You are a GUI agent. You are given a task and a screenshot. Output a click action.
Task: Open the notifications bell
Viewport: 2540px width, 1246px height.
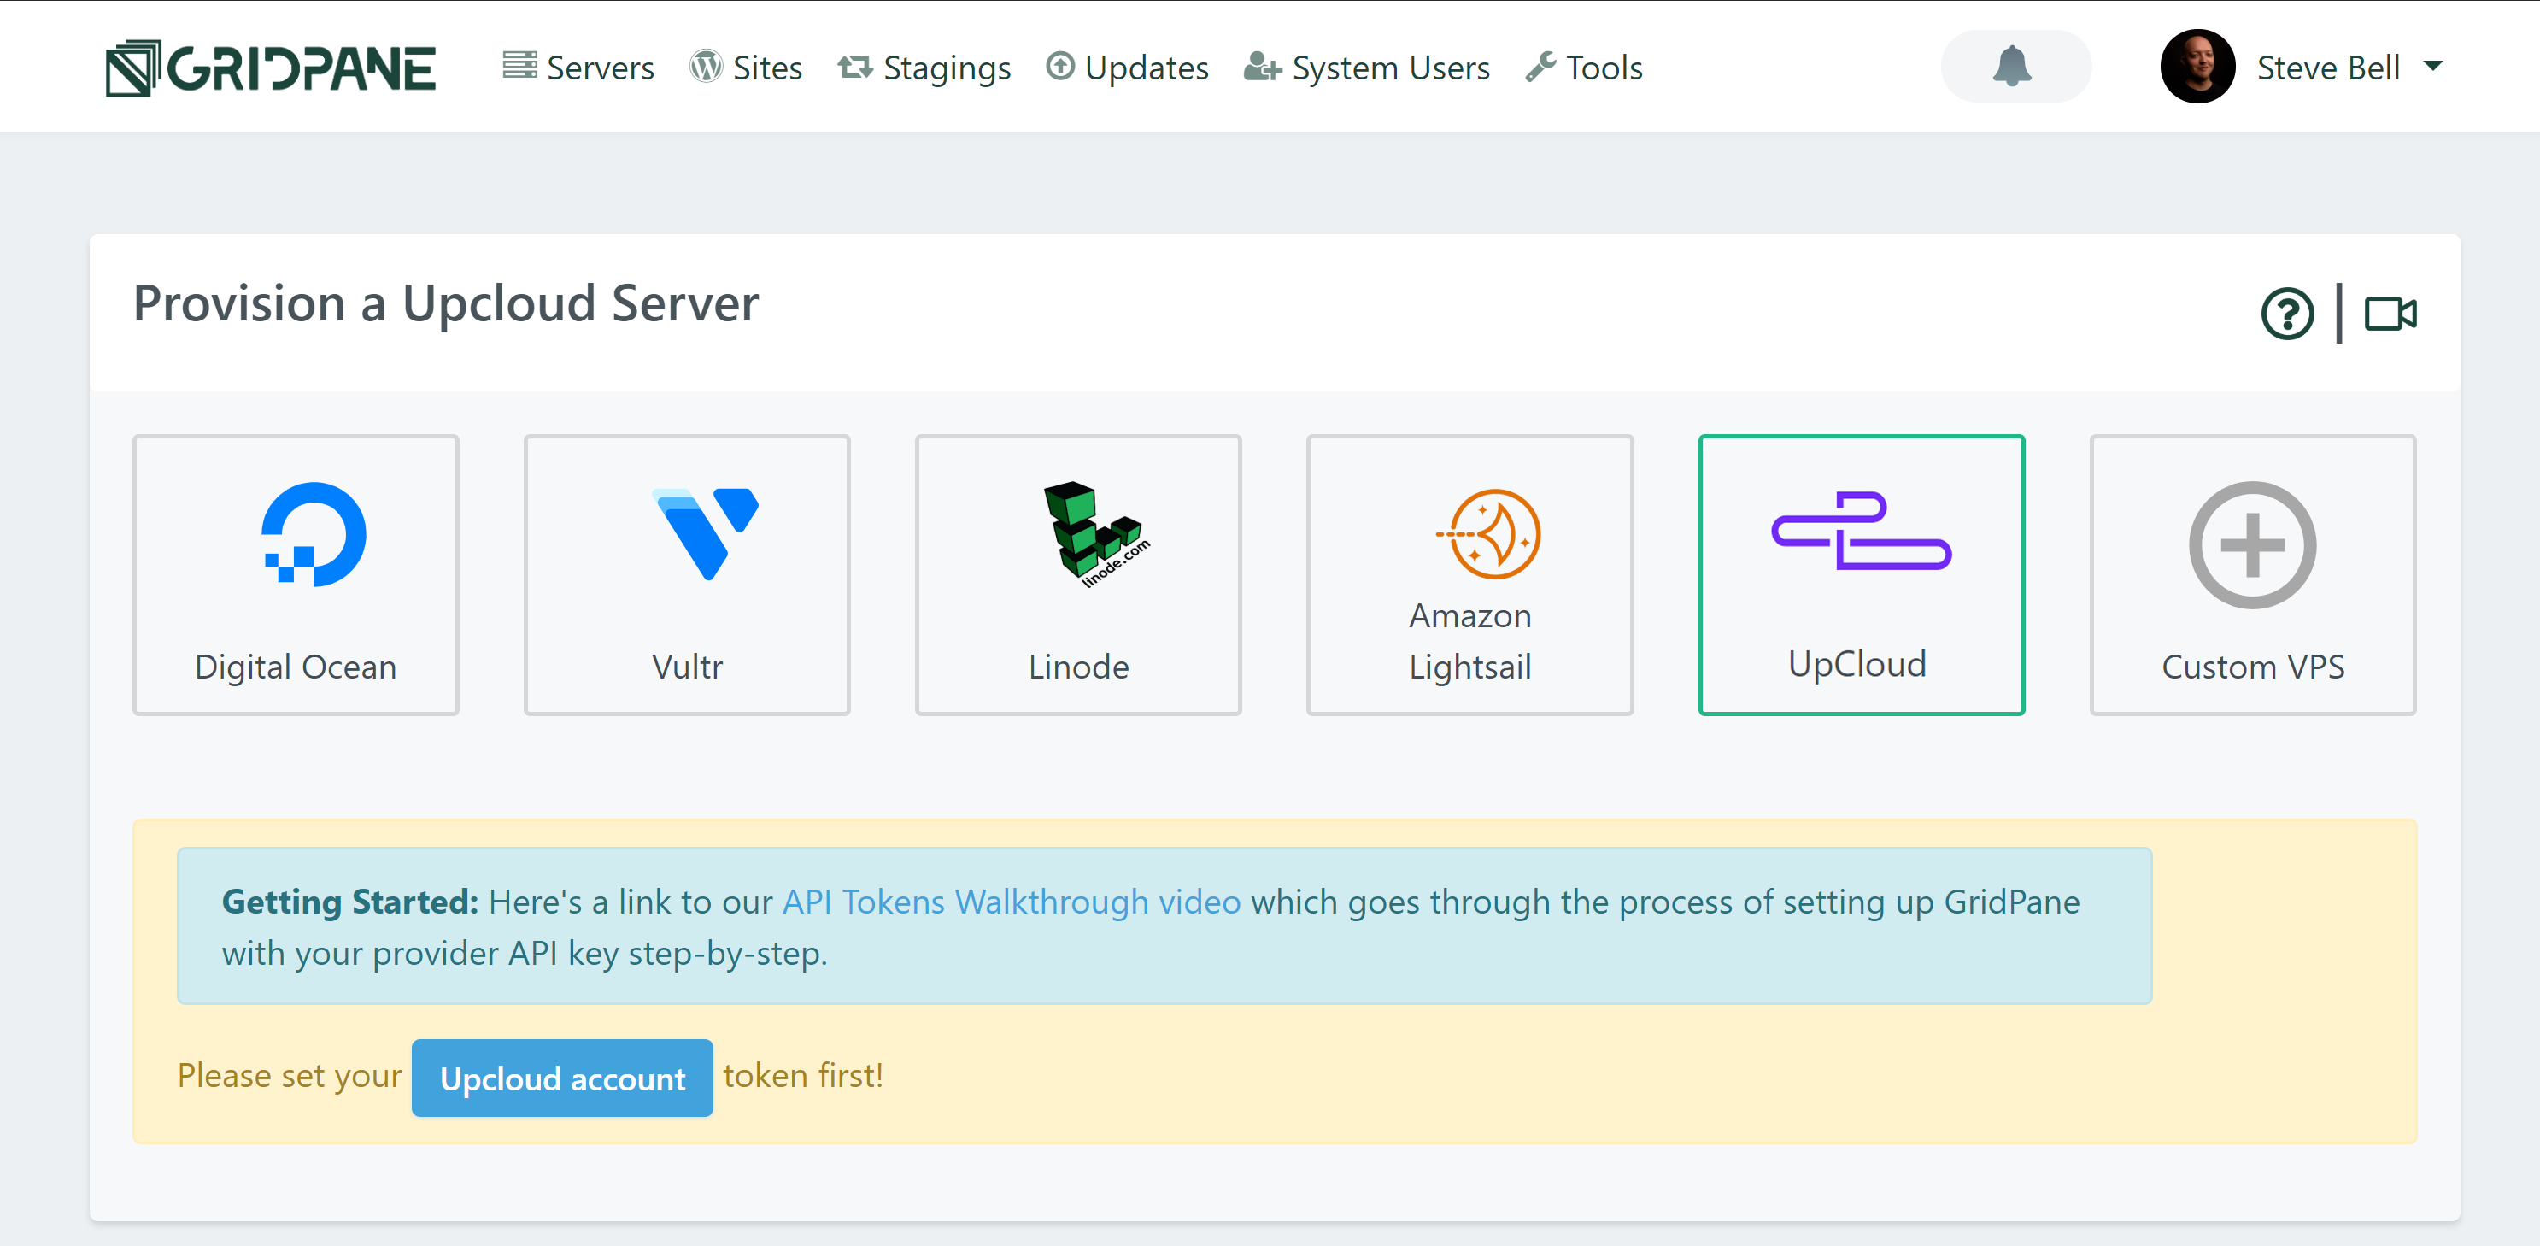(2015, 67)
